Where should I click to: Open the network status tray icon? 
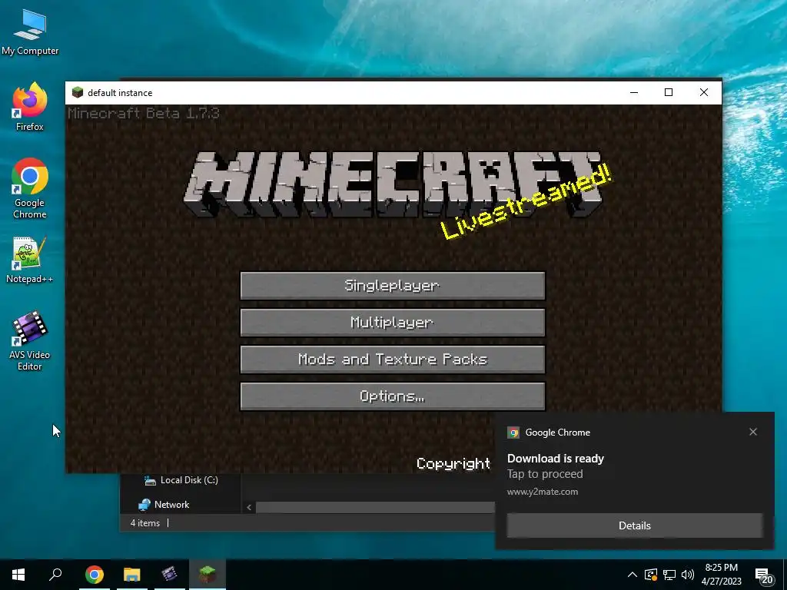click(x=669, y=575)
